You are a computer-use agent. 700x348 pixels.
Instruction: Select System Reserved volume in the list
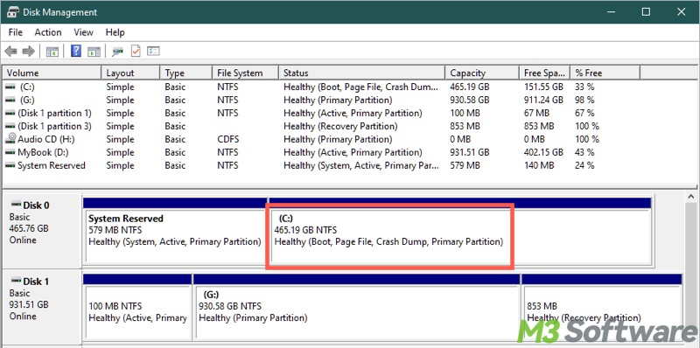pyautogui.click(x=52, y=165)
